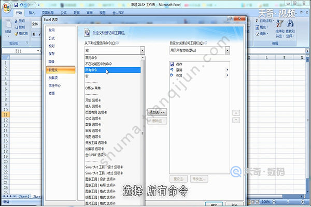Open the 页面布局 ribbon tab
The image size is (311, 207).
click(47, 12)
